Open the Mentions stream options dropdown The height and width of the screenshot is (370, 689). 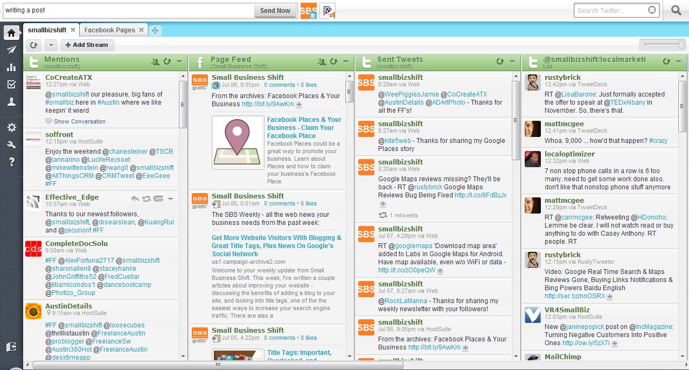[179, 62]
